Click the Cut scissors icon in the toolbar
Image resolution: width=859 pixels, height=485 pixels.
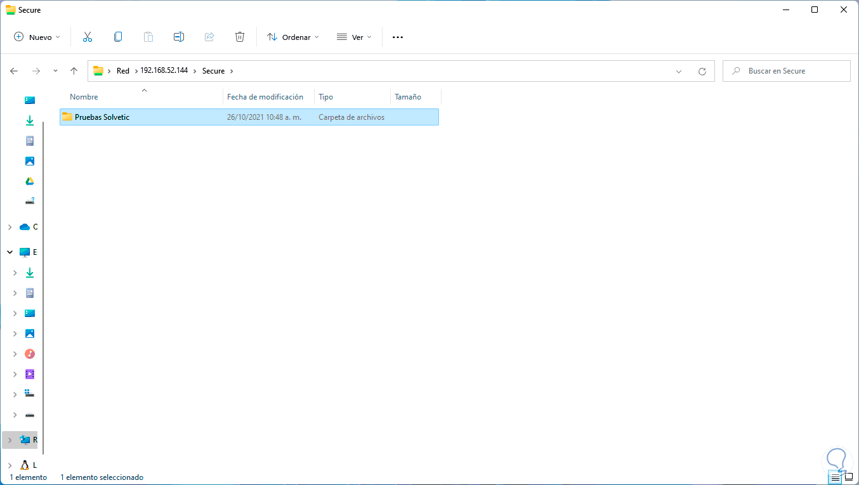88,37
